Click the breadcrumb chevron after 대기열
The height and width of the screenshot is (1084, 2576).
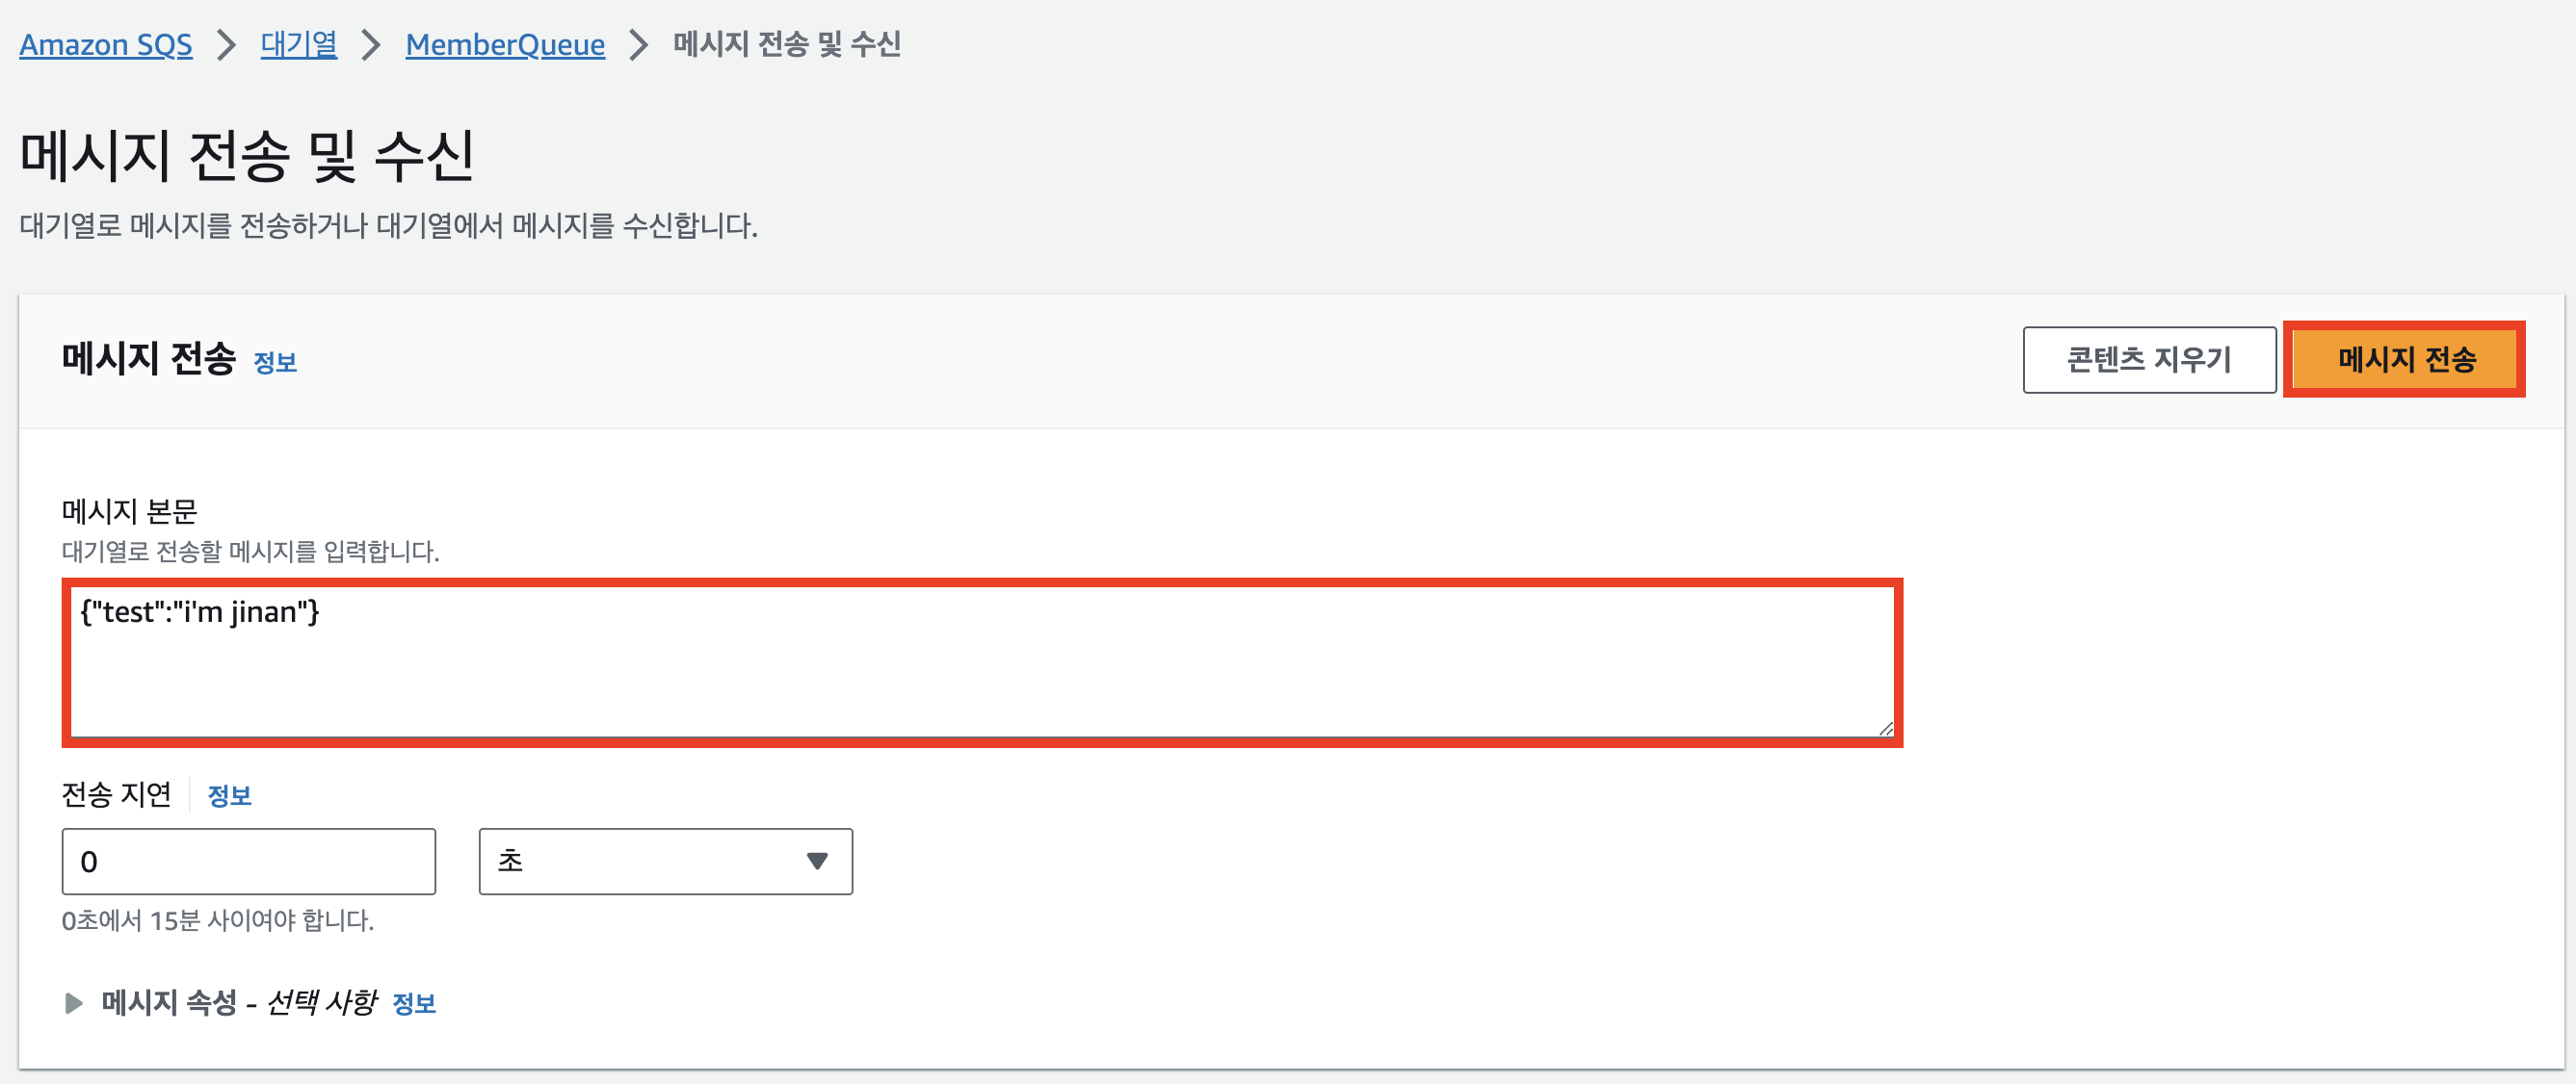pyautogui.click(x=372, y=45)
